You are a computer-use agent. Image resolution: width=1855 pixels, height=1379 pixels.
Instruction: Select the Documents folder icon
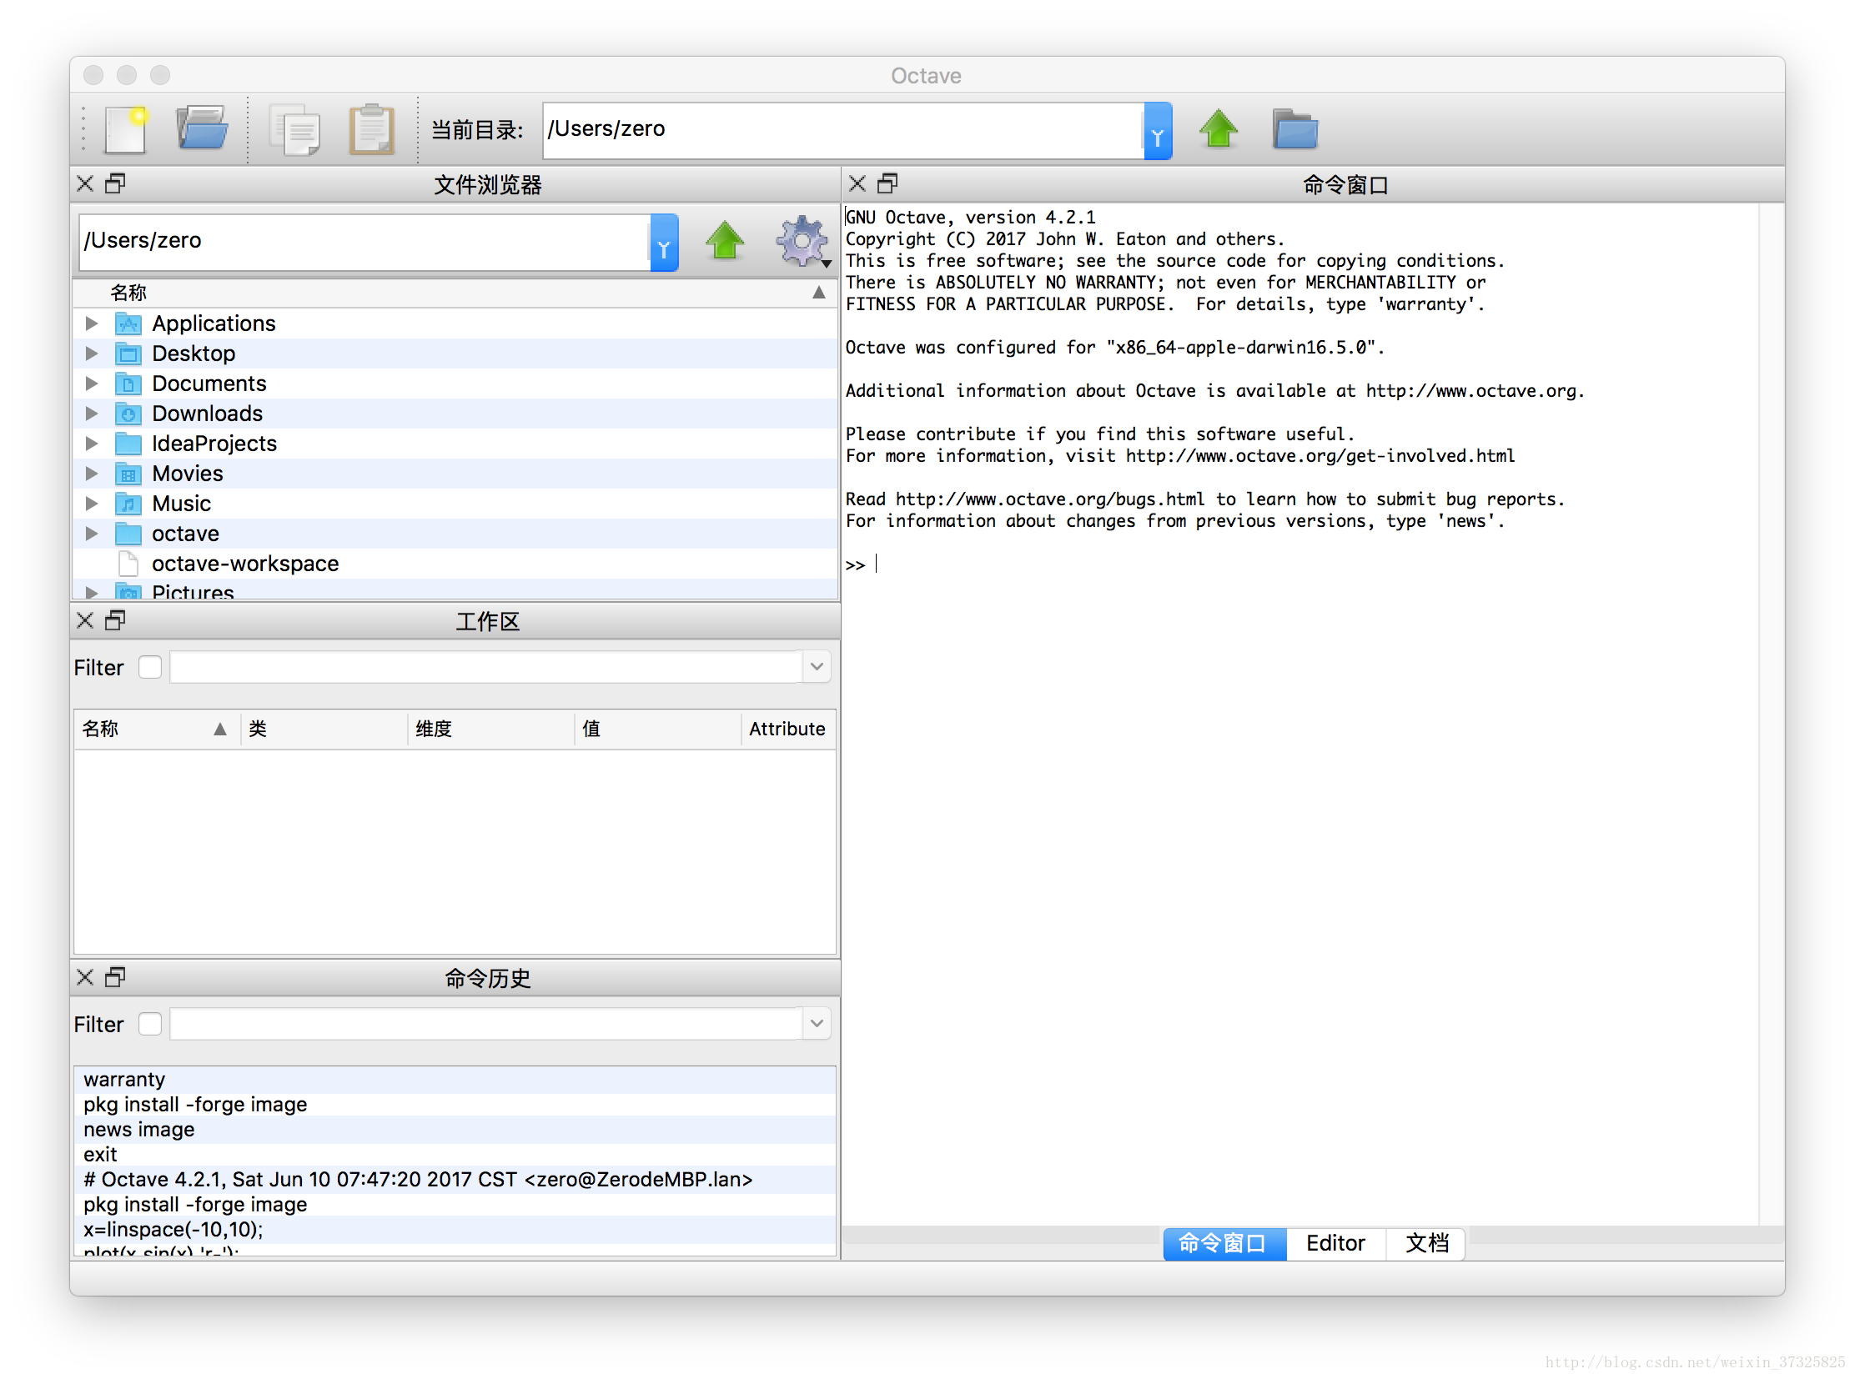pos(128,384)
